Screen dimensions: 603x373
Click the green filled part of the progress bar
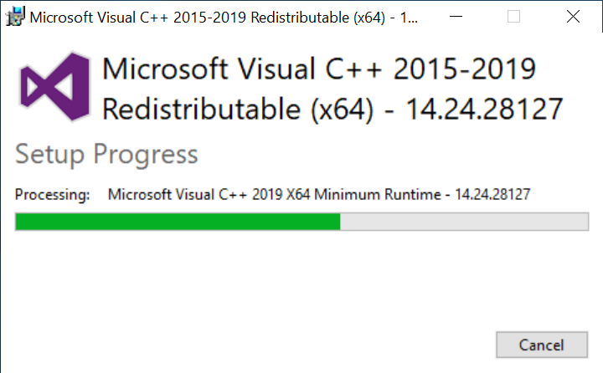point(178,222)
